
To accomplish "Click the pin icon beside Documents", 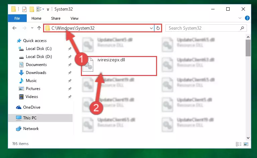I will [x=70, y=65].
